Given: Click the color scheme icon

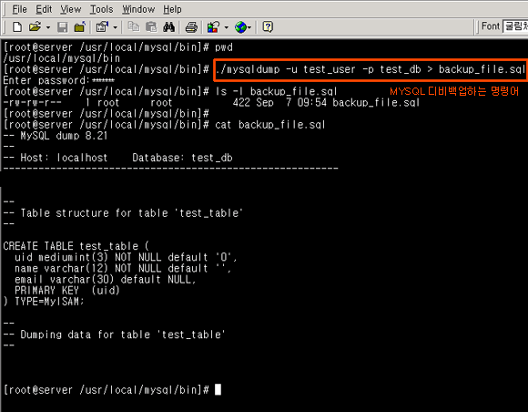Looking at the screenshot, I should point(214,27).
